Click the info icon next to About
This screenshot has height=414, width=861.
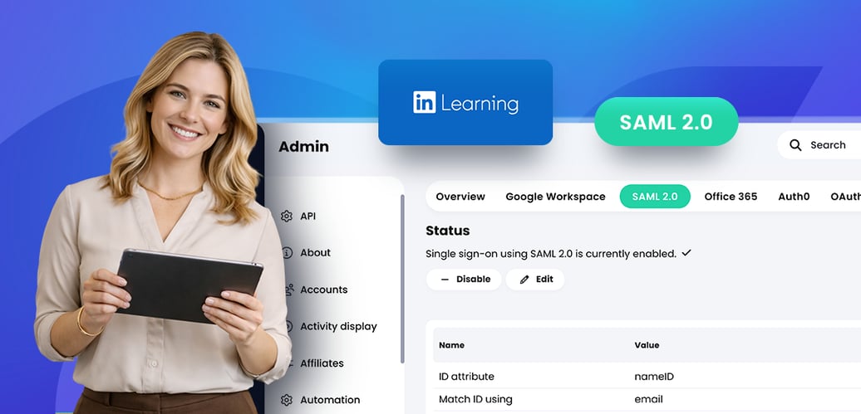287,253
